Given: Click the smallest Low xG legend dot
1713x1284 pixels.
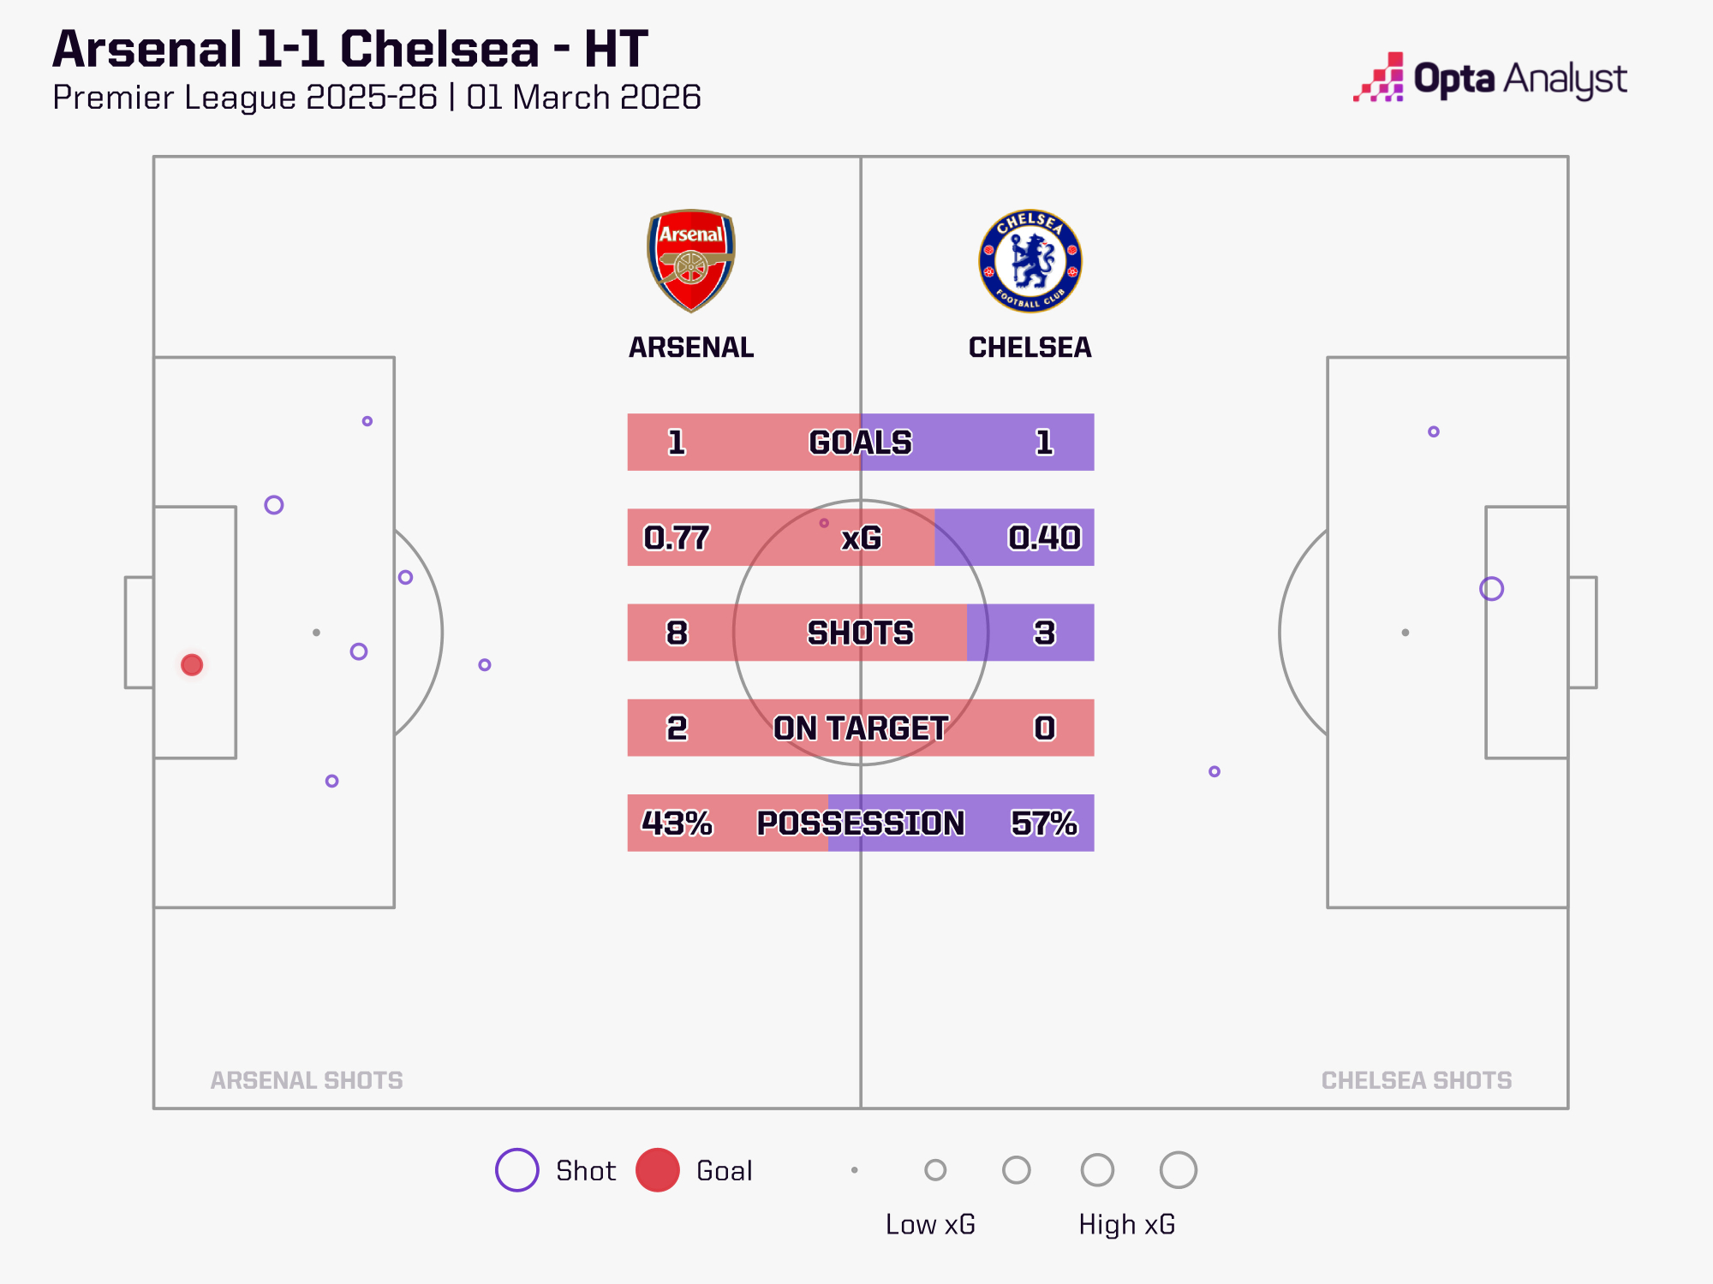Looking at the screenshot, I should tap(855, 1170).
